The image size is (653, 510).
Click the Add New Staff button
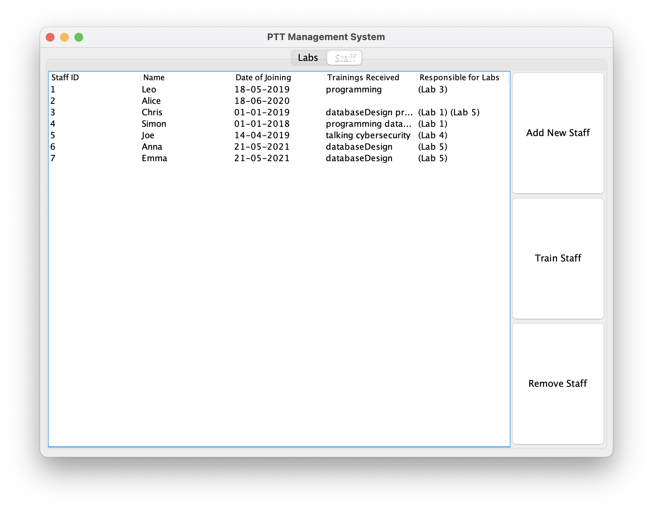pyautogui.click(x=558, y=133)
